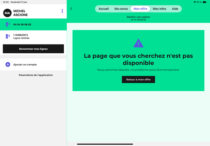Click the Retour à mon offre button
Image resolution: width=210 pixels, height=146 pixels.
coord(138,79)
